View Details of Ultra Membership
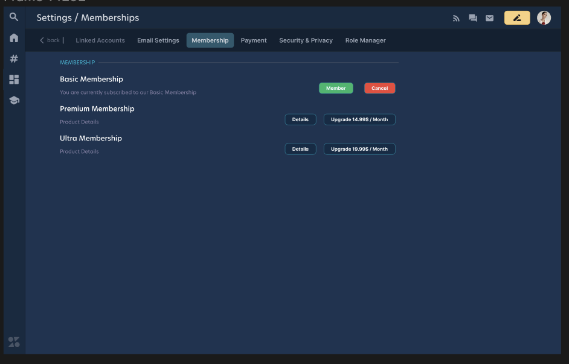 pos(300,149)
